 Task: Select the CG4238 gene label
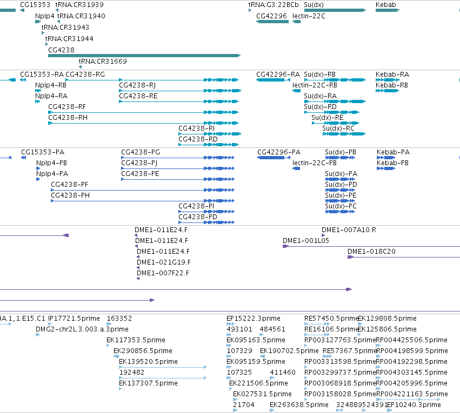(61, 50)
